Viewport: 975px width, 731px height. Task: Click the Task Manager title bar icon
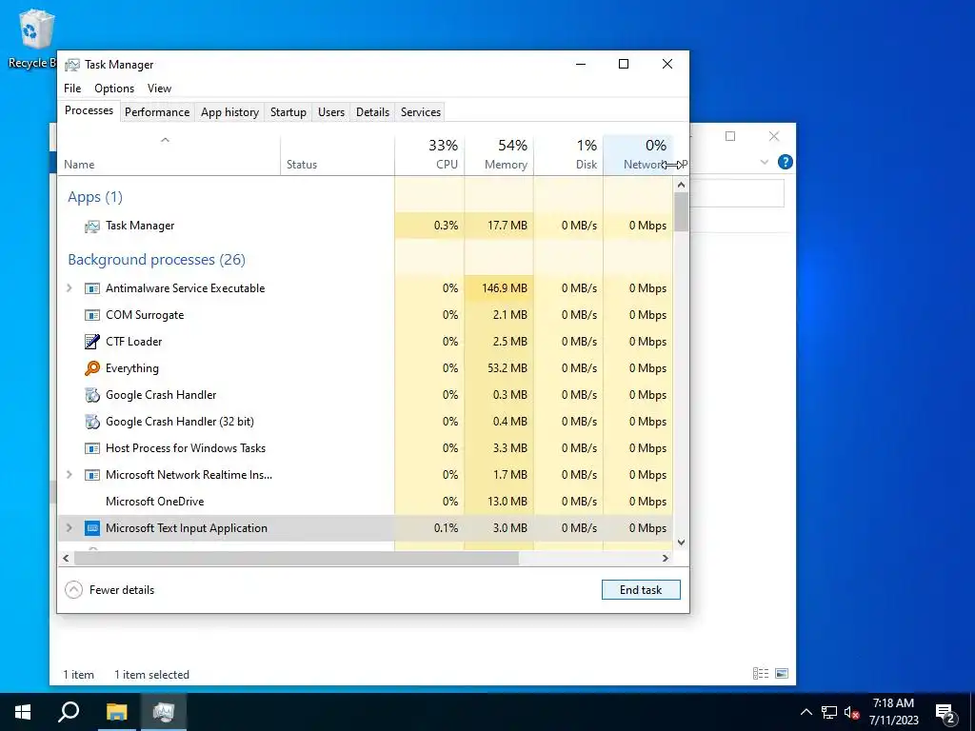coord(72,65)
